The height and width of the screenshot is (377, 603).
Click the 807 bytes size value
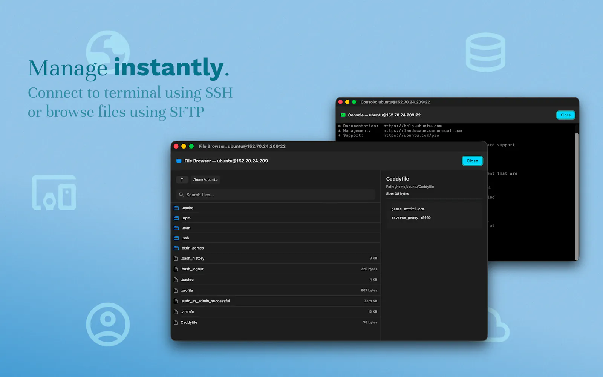pos(369,290)
